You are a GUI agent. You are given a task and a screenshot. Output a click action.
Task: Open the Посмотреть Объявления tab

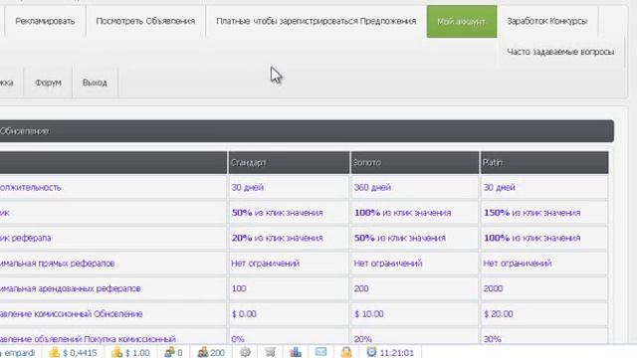click(145, 21)
